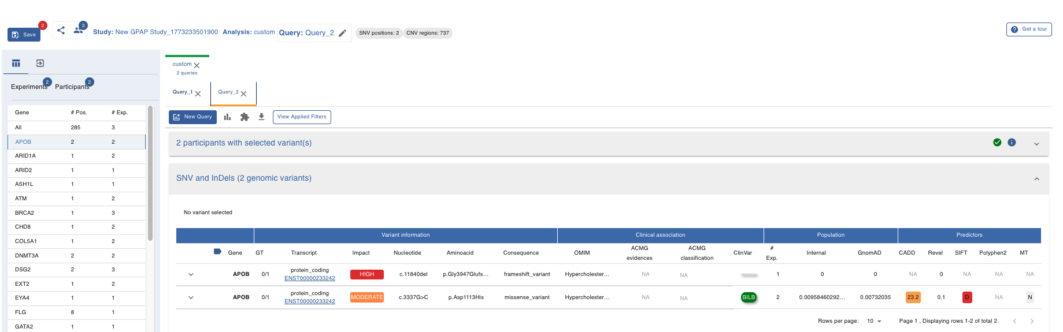Select the BRCA2 gene row
This screenshot has width=1063, height=332.
point(24,213)
